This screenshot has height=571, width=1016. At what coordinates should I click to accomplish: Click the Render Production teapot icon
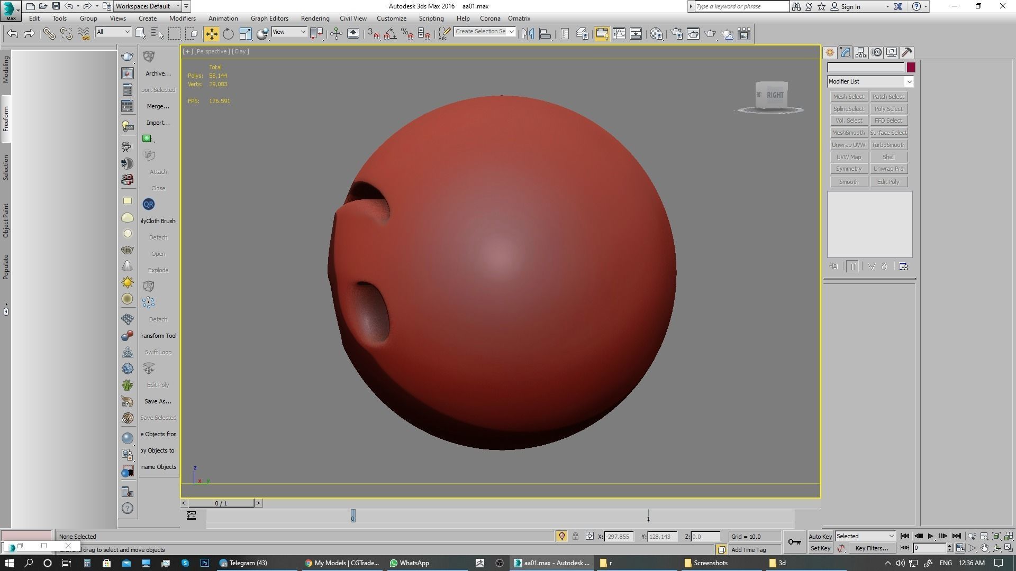(x=710, y=34)
